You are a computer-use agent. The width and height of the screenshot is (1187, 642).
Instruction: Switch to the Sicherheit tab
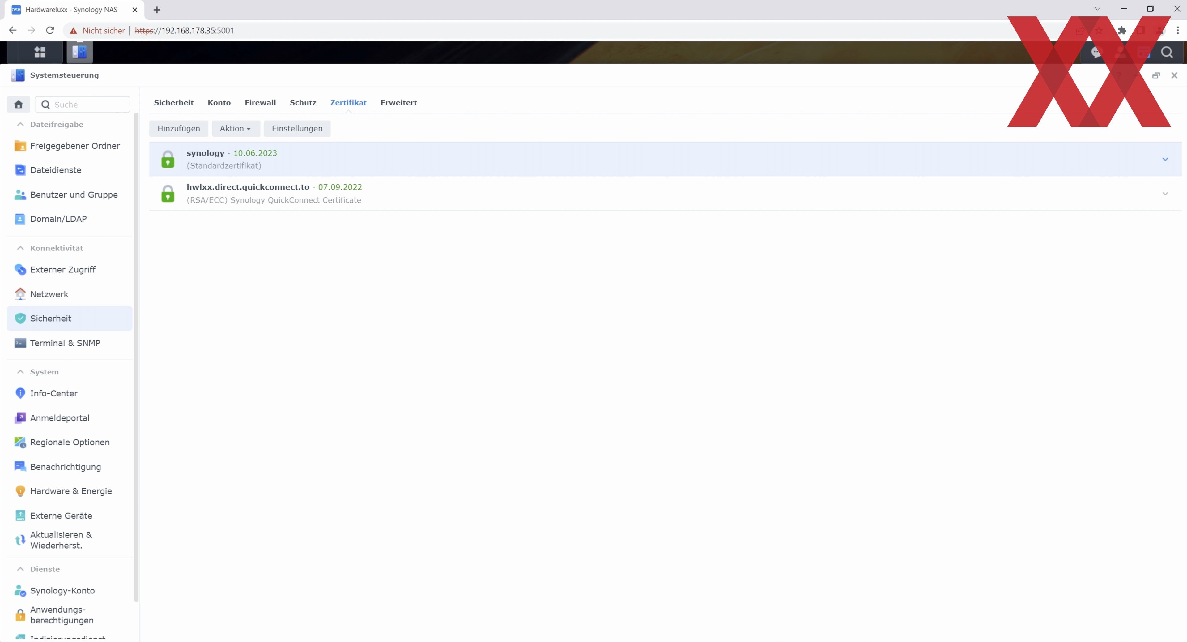(x=174, y=102)
